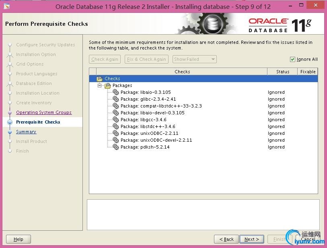Click the Fix & Check Again button

tap(146, 59)
